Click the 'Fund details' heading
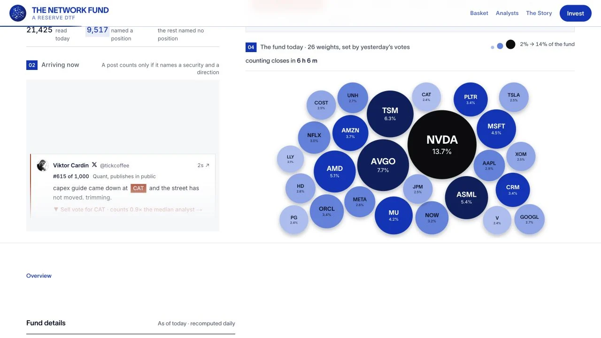The image size is (601, 338). 46,323
